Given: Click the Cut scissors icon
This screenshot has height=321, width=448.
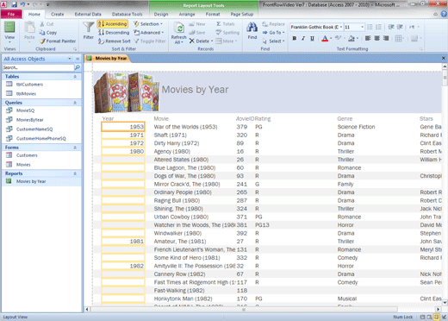Looking at the screenshot, I should (x=42, y=24).
